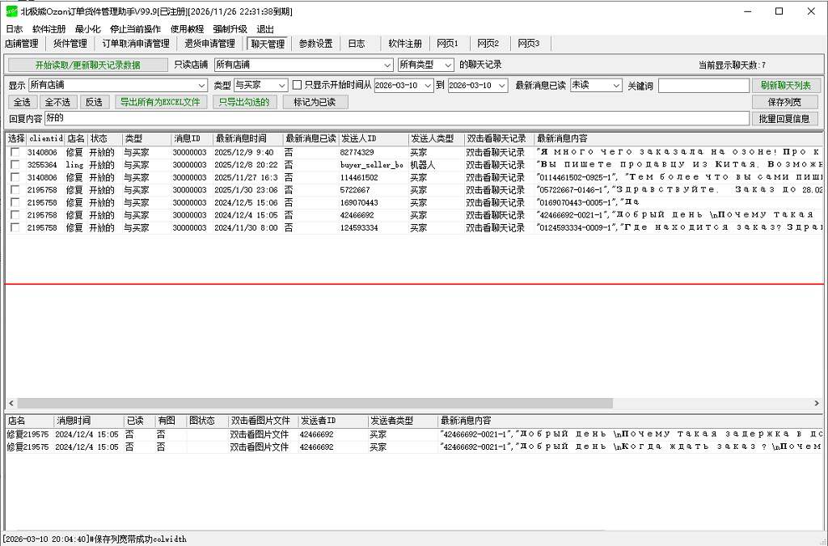Click the 刷新聊天列表 button
Image resolution: width=828 pixels, height=546 pixels.
(785, 85)
